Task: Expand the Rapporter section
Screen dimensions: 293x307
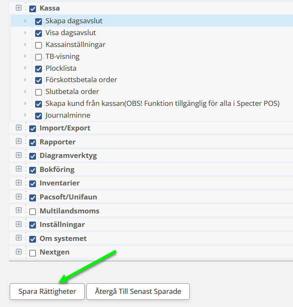Action: coord(19,141)
